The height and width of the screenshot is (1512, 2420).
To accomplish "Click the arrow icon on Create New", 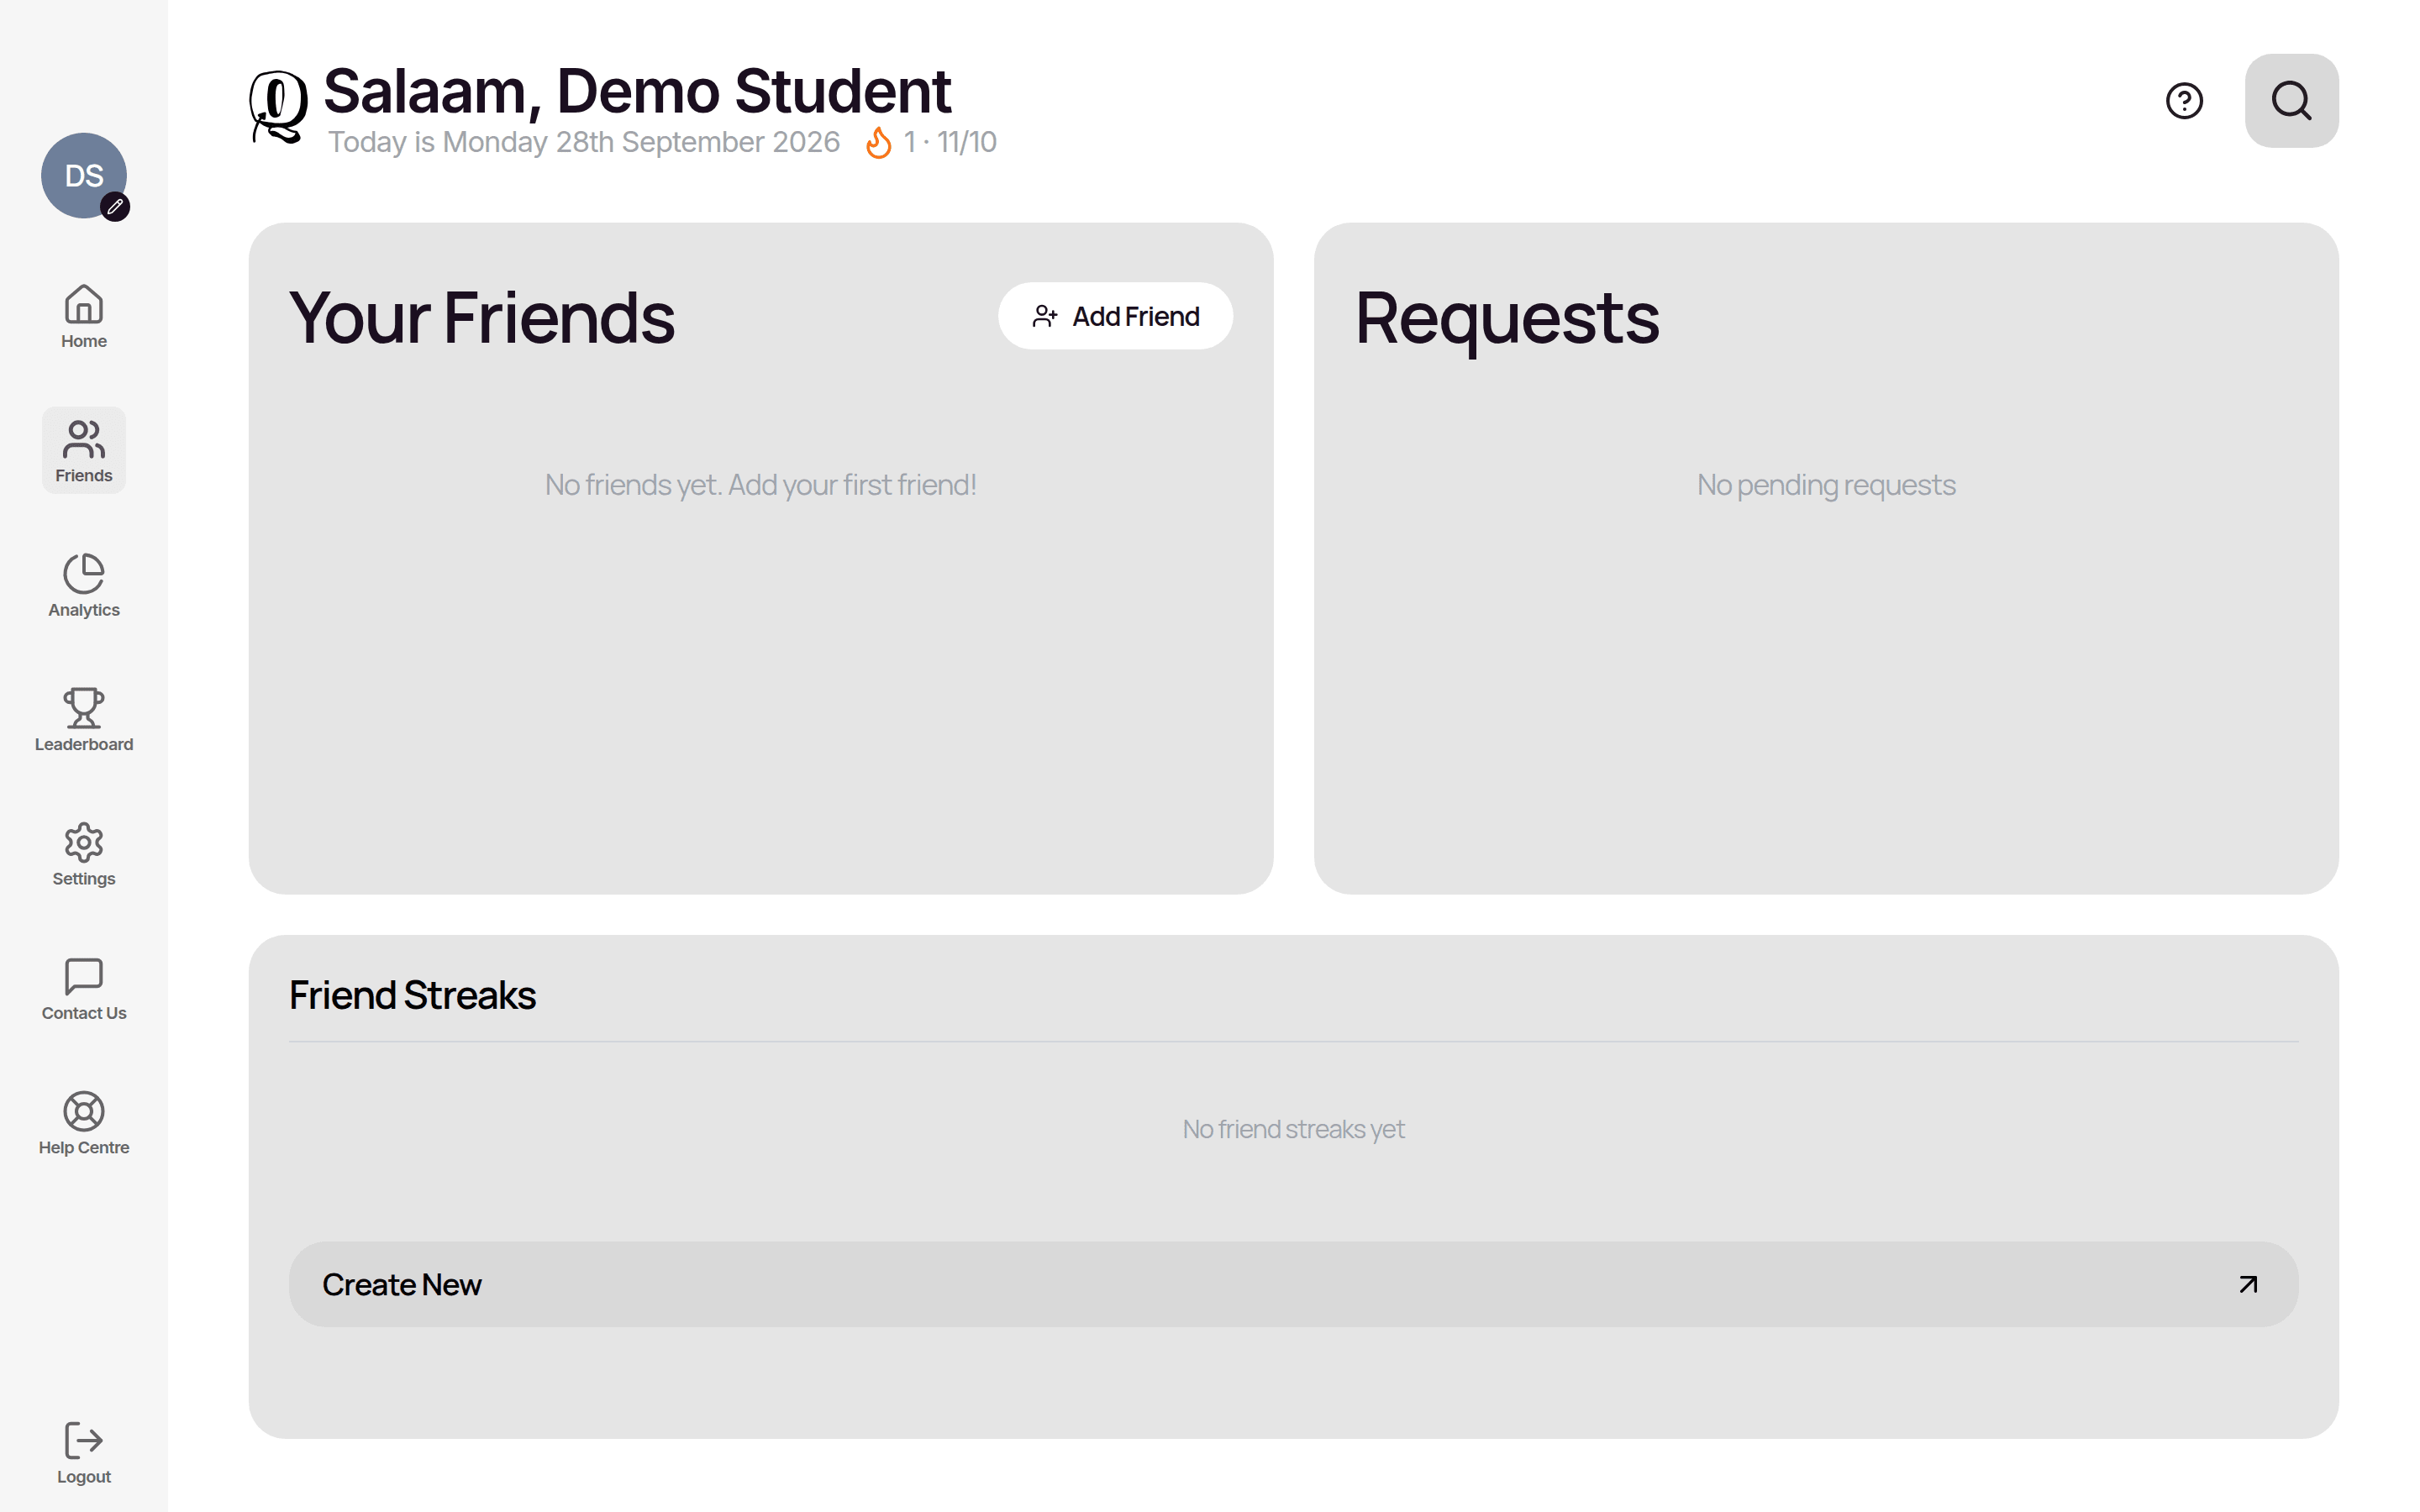I will click(x=2248, y=1284).
